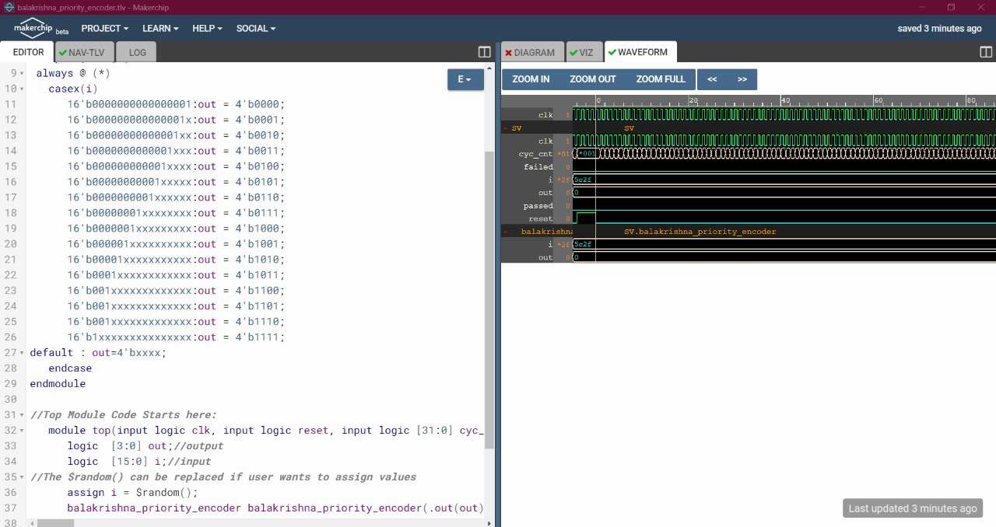Close the DIAGRAM pane using its red X icon
The height and width of the screenshot is (527, 996).
[x=509, y=52]
